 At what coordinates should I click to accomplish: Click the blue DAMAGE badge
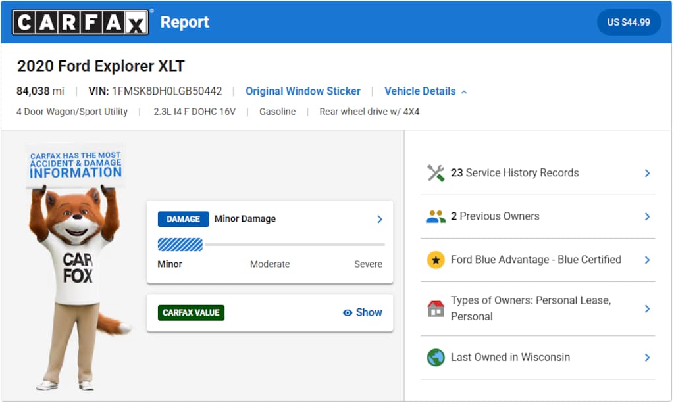pos(183,219)
